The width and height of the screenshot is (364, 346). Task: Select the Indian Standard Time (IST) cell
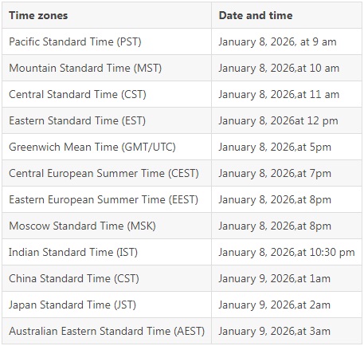(107, 252)
